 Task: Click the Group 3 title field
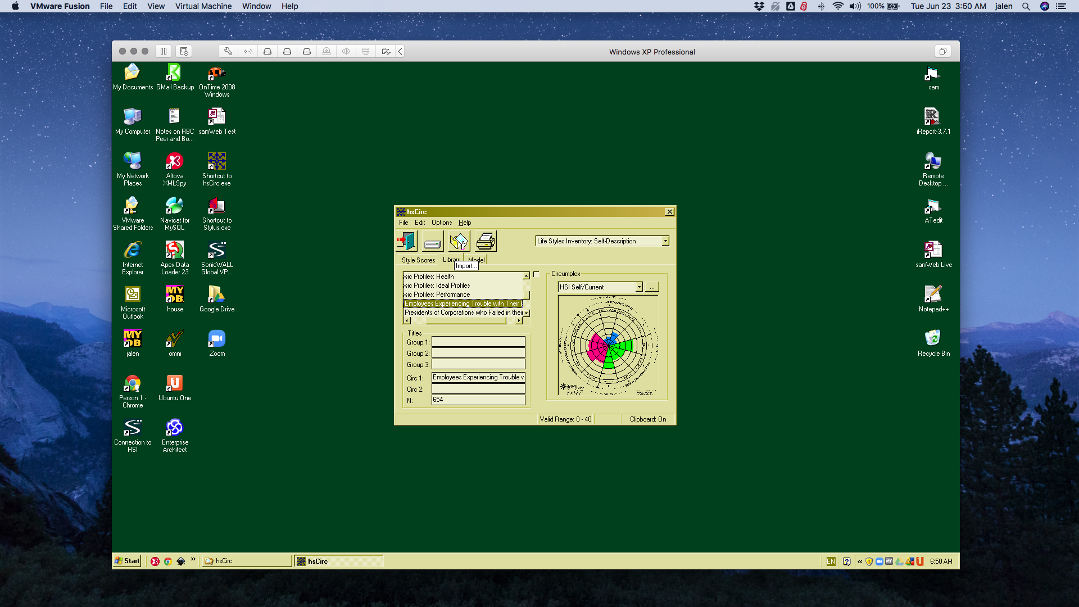click(x=478, y=364)
